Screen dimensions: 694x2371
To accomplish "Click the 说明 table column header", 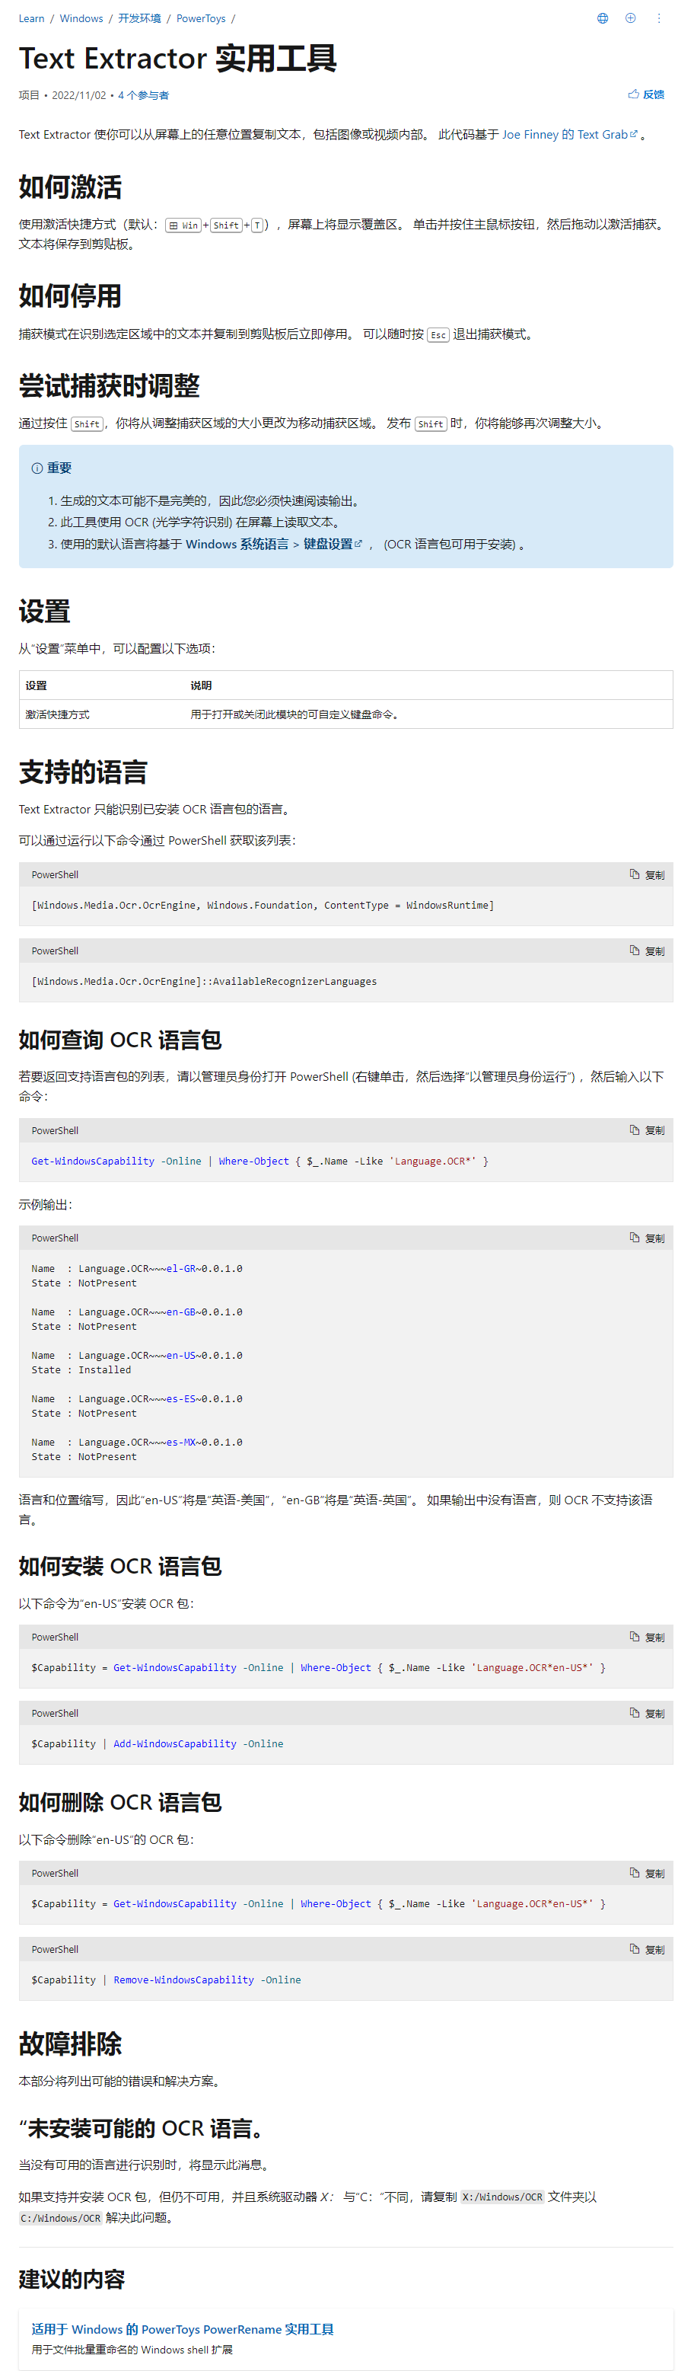I will [200, 685].
